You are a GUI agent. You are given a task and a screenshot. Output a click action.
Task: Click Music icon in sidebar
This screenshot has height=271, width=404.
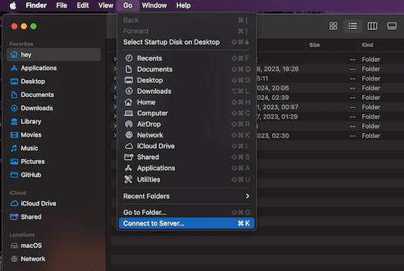point(14,148)
